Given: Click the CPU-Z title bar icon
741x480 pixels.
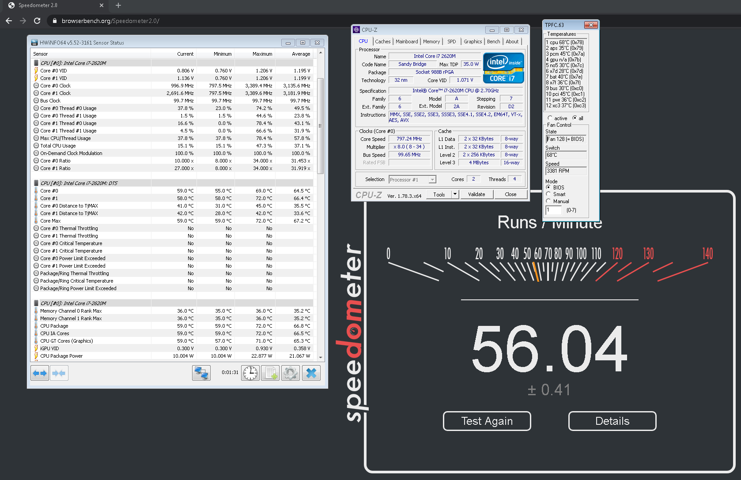Looking at the screenshot, I should click(356, 30).
